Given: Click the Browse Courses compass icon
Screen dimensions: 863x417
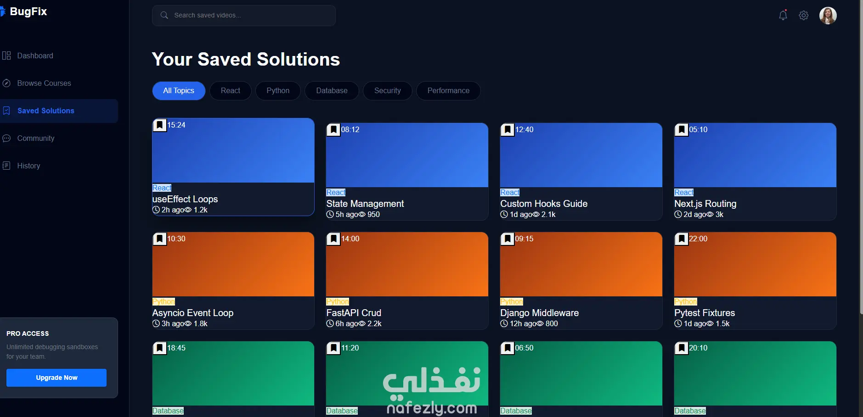Looking at the screenshot, I should [x=6, y=83].
